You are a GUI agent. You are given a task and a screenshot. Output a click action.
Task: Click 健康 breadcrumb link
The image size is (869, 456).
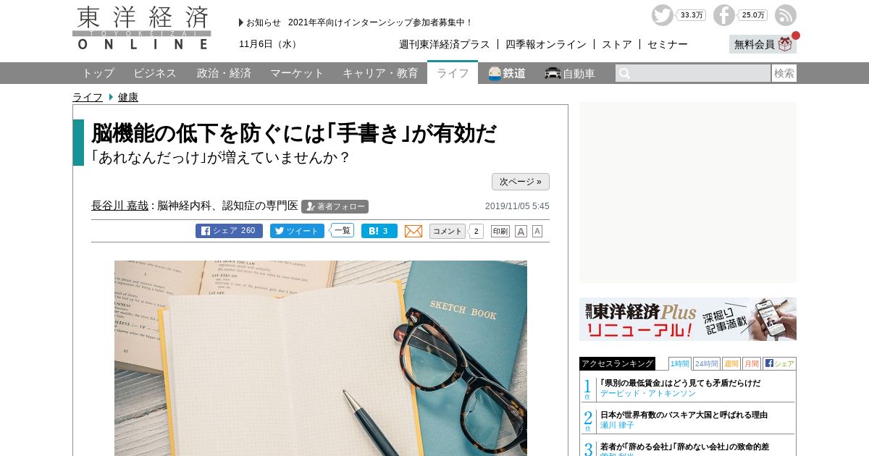click(128, 97)
